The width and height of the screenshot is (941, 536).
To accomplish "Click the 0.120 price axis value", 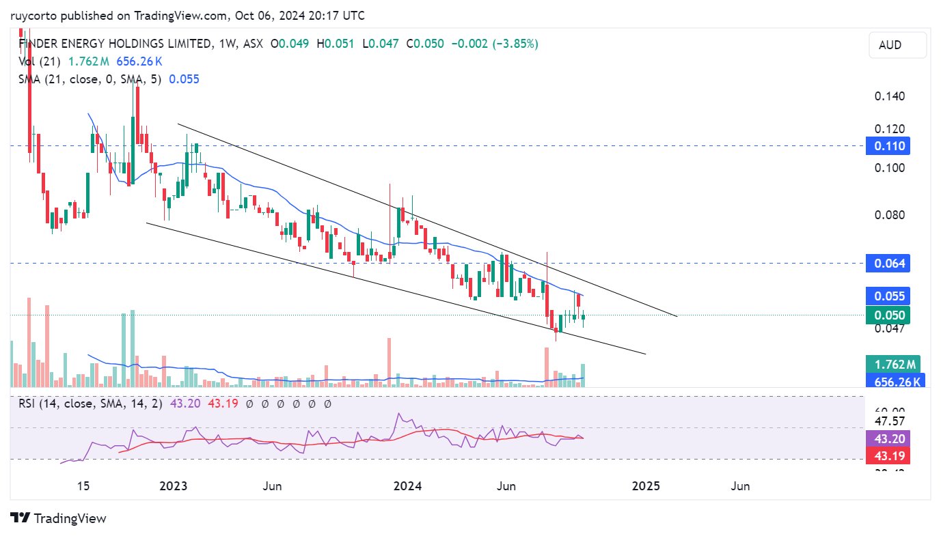I will pyautogui.click(x=890, y=129).
